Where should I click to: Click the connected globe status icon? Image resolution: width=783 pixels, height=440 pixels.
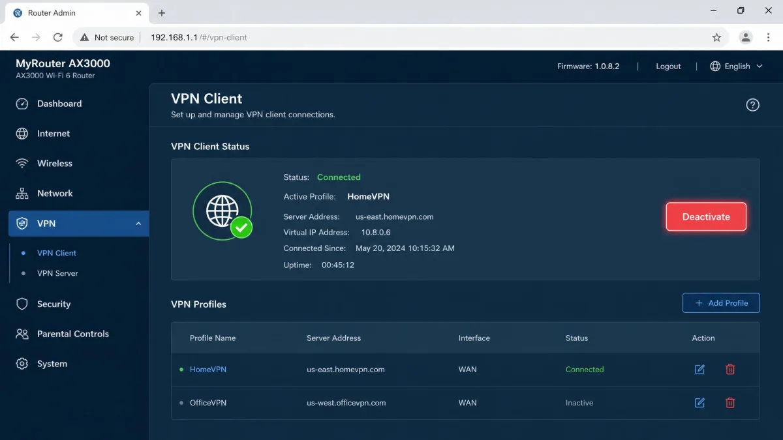pyautogui.click(x=223, y=211)
